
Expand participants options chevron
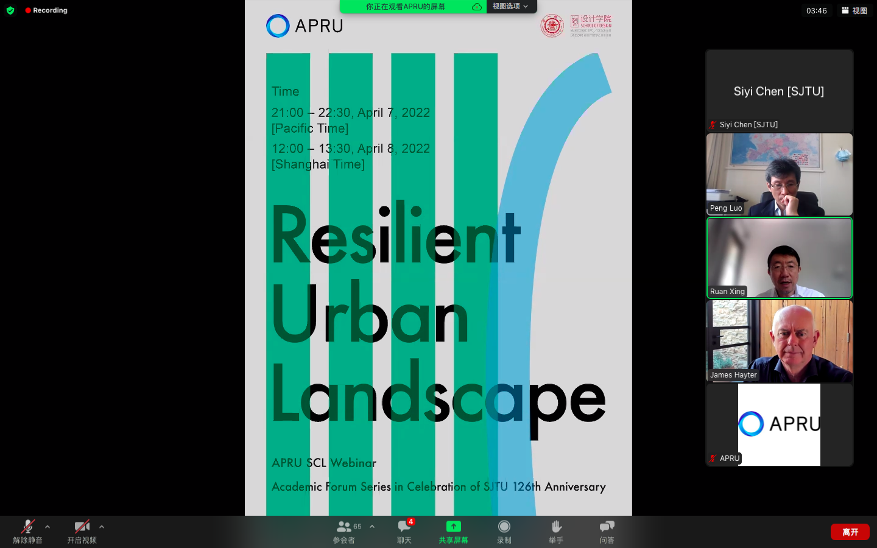coord(372,527)
